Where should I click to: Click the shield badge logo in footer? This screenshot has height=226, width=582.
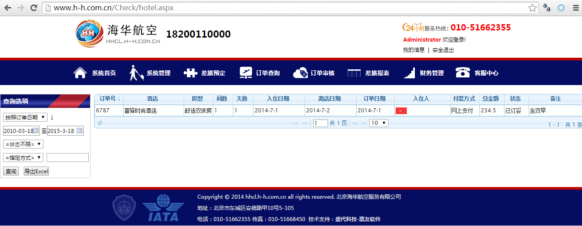click(x=125, y=208)
